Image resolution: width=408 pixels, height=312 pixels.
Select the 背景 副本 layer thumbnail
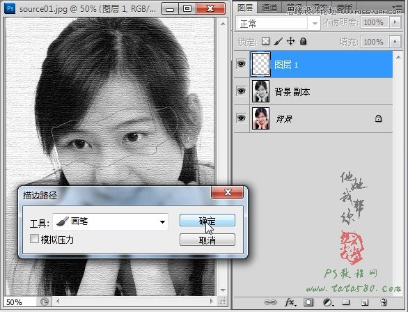pos(260,91)
